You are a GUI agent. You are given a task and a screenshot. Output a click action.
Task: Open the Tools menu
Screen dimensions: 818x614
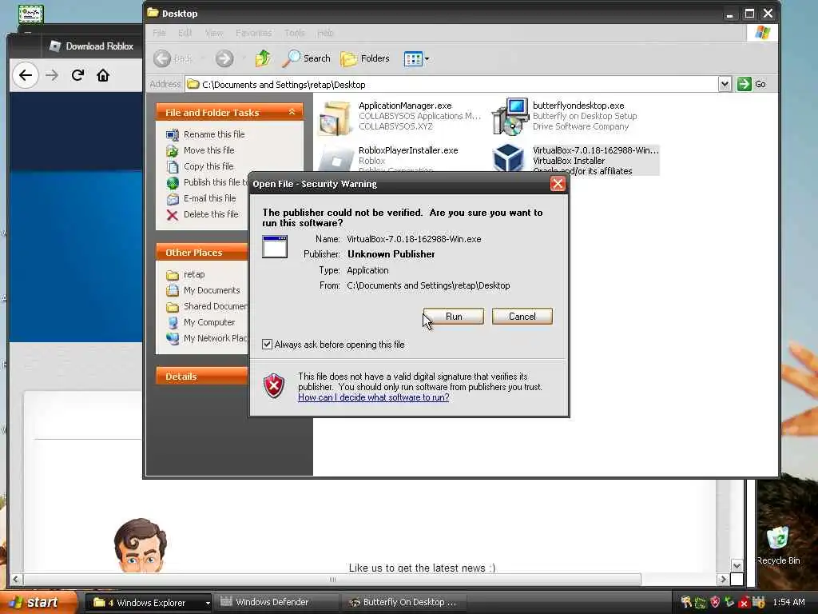click(x=295, y=33)
